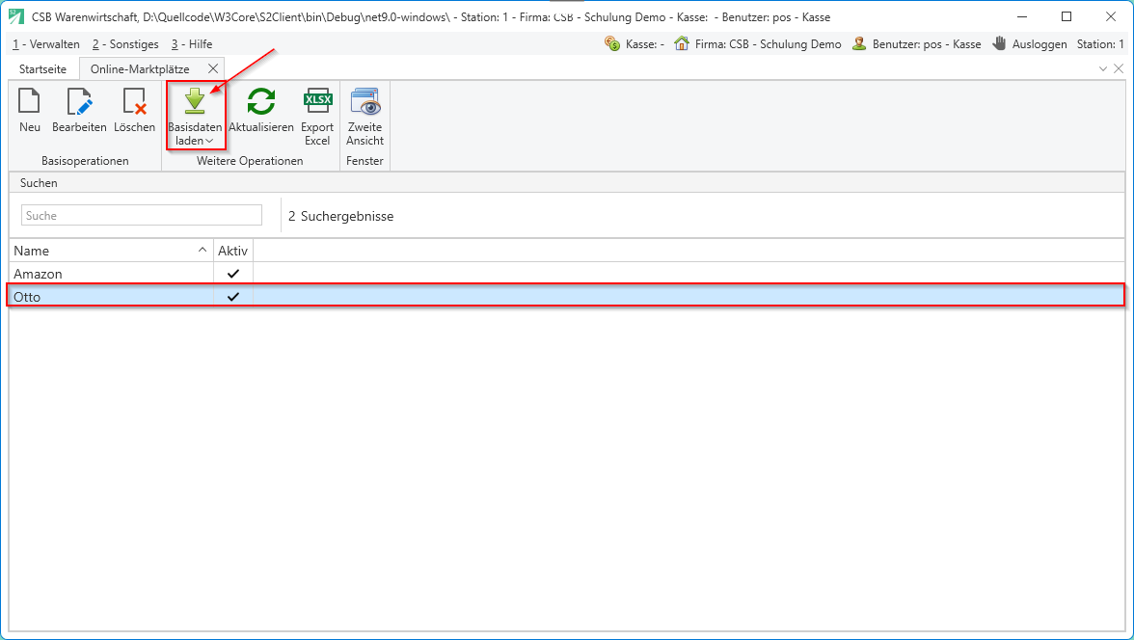
Task: Open the Basisdaten laden dropdown
Action: (x=195, y=117)
